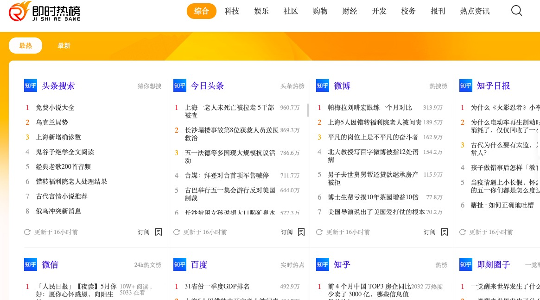Screen dimensions: 540x300
Task: Open 博士生帮亏损10年茶园增益10倍 topic
Action: pos(373,197)
